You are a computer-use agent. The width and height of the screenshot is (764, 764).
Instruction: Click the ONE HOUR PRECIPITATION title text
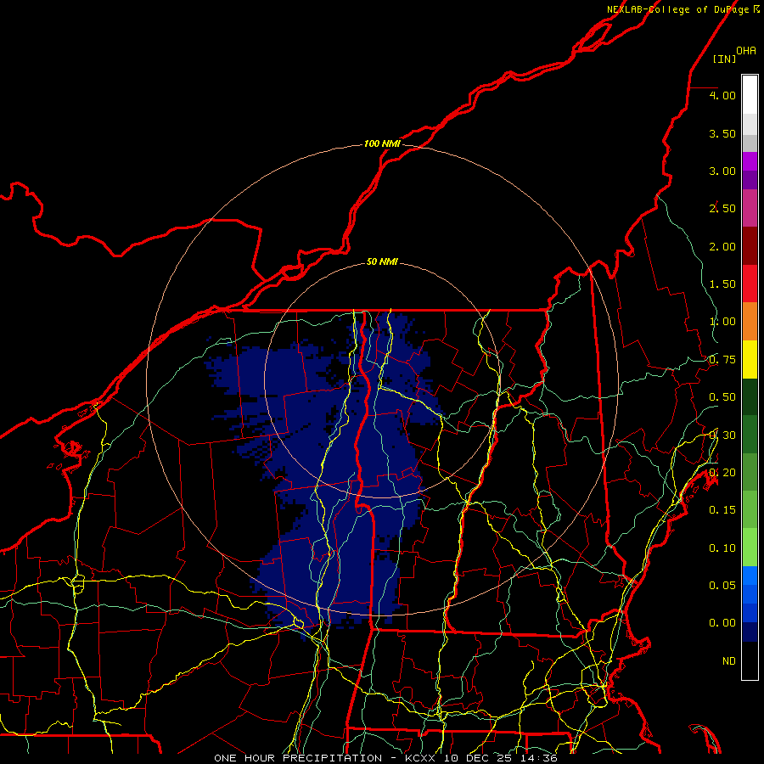298,758
